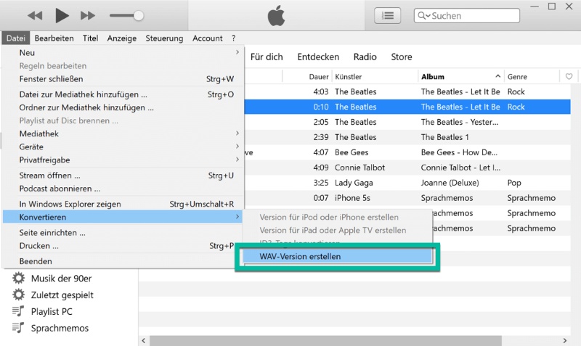
Task: Choose Drucken menu entry
Action: 123,246
